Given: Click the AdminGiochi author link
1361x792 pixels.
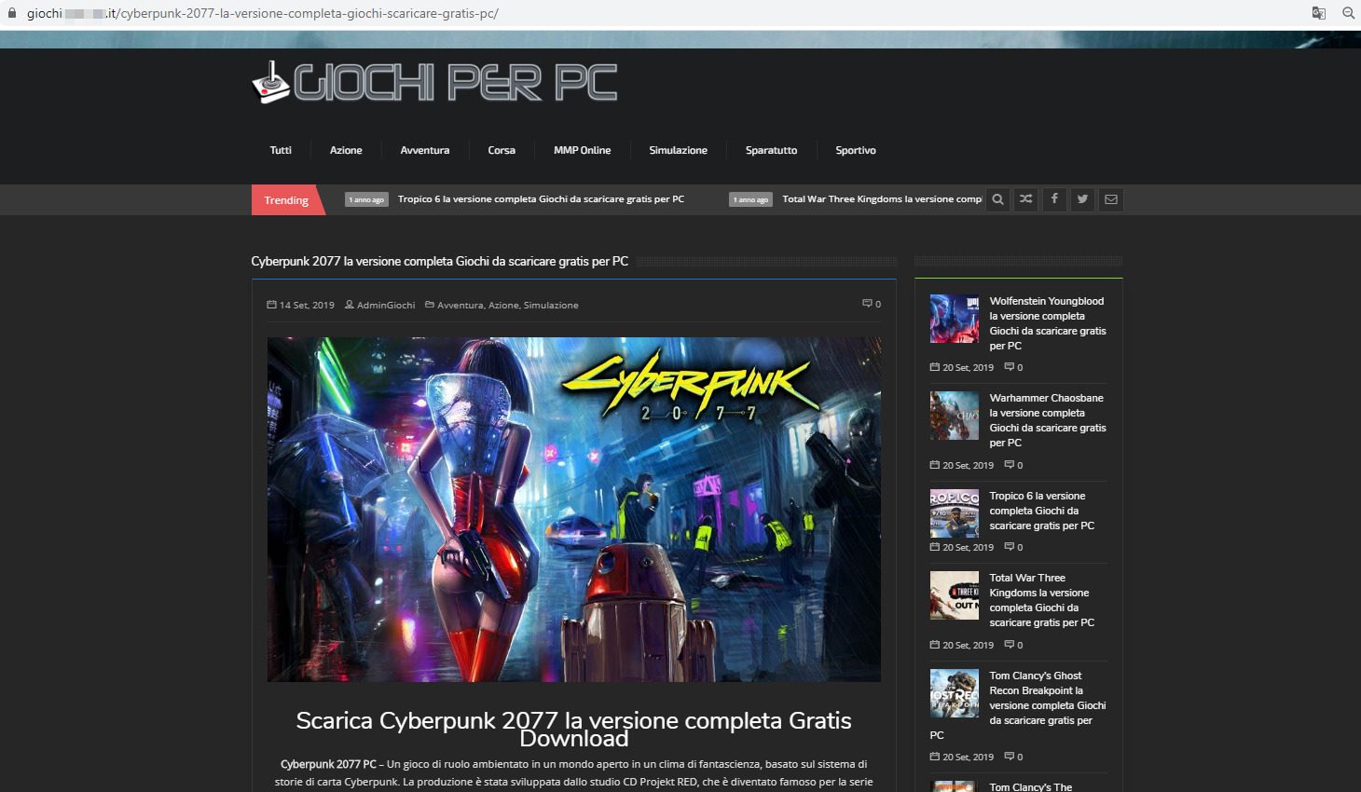Looking at the screenshot, I should coord(386,305).
